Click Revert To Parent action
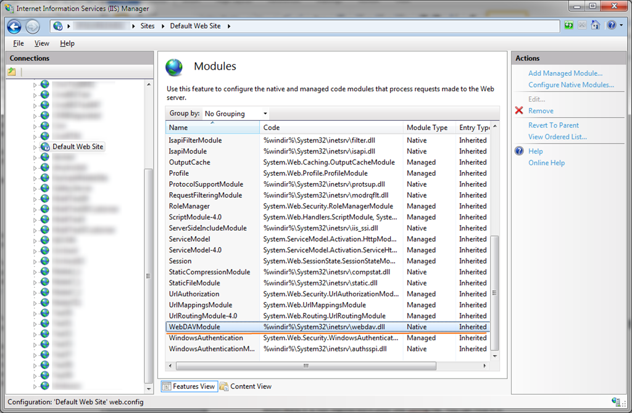 pyautogui.click(x=554, y=125)
